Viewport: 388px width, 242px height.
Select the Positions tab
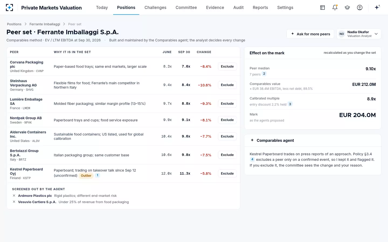126,8
